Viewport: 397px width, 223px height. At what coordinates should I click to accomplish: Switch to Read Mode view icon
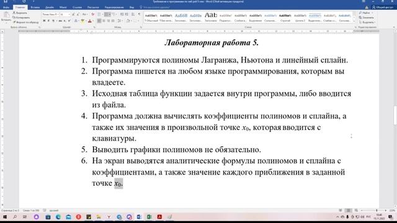pyautogui.click(x=341, y=211)
